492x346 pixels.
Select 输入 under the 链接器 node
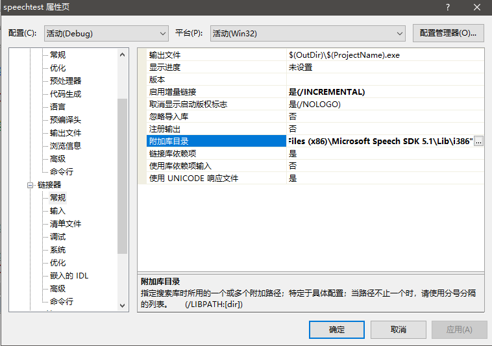pos(58,211)
